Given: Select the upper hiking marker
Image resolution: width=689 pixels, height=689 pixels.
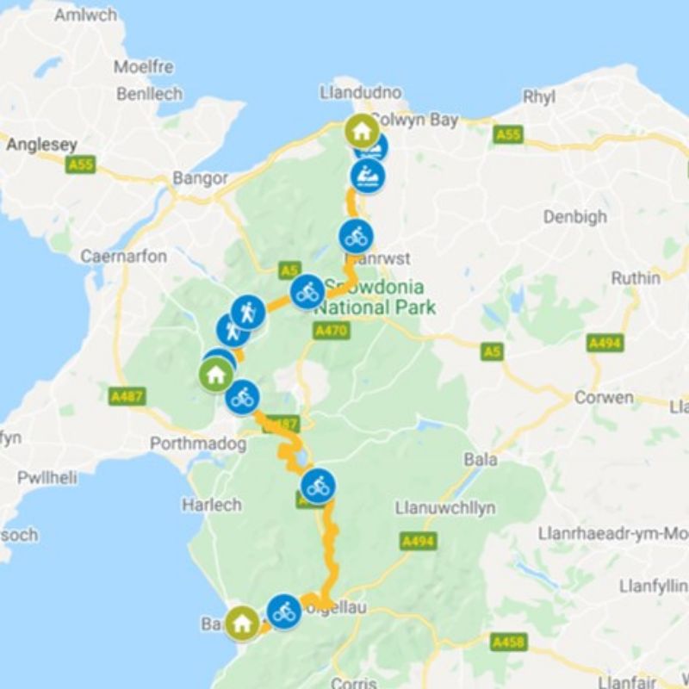Looking at the screenshot, I should (x=248, y=313).
